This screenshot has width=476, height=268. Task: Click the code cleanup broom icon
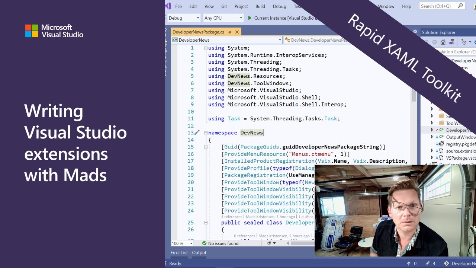pyautogui.click(x=268, y=243)
